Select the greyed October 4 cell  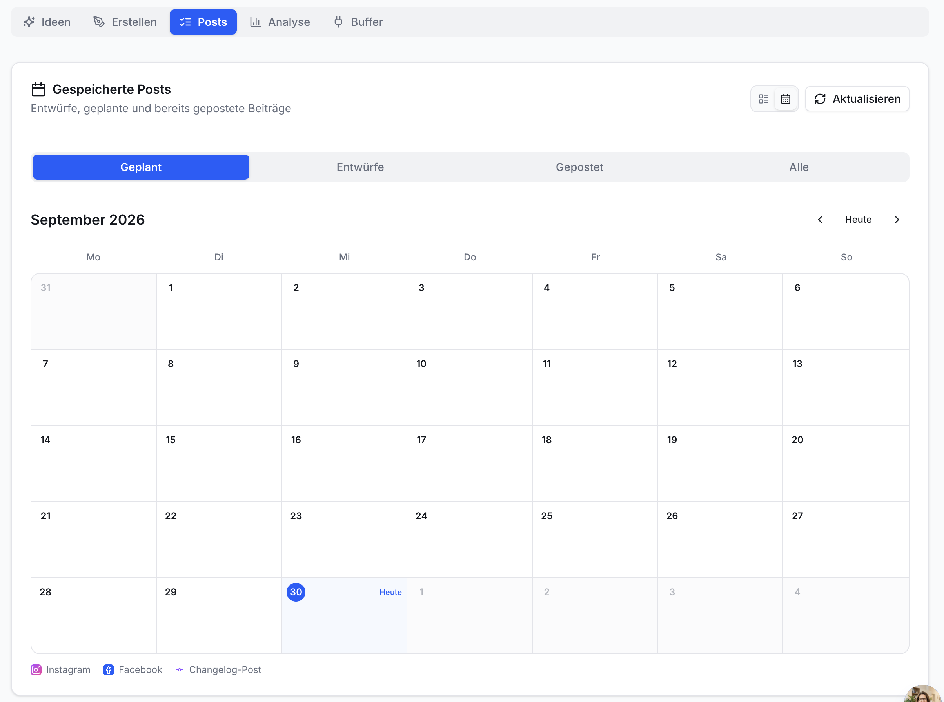point(846,615)
